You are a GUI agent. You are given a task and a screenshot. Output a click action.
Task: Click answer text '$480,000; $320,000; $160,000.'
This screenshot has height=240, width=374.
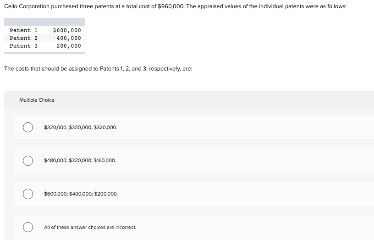pos(80,160)
